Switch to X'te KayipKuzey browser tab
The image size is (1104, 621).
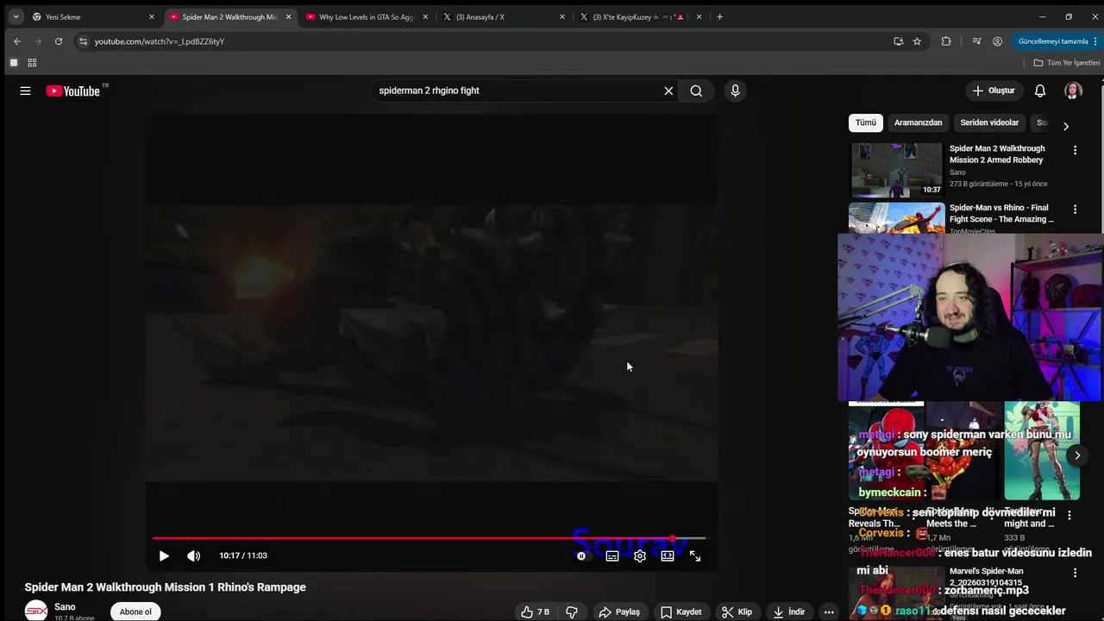click(639, 16)
